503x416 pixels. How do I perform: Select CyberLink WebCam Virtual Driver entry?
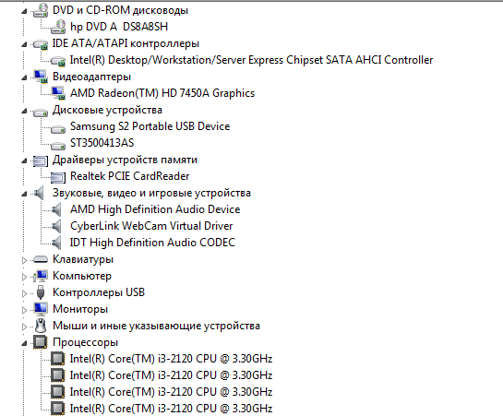click(151, 226)
